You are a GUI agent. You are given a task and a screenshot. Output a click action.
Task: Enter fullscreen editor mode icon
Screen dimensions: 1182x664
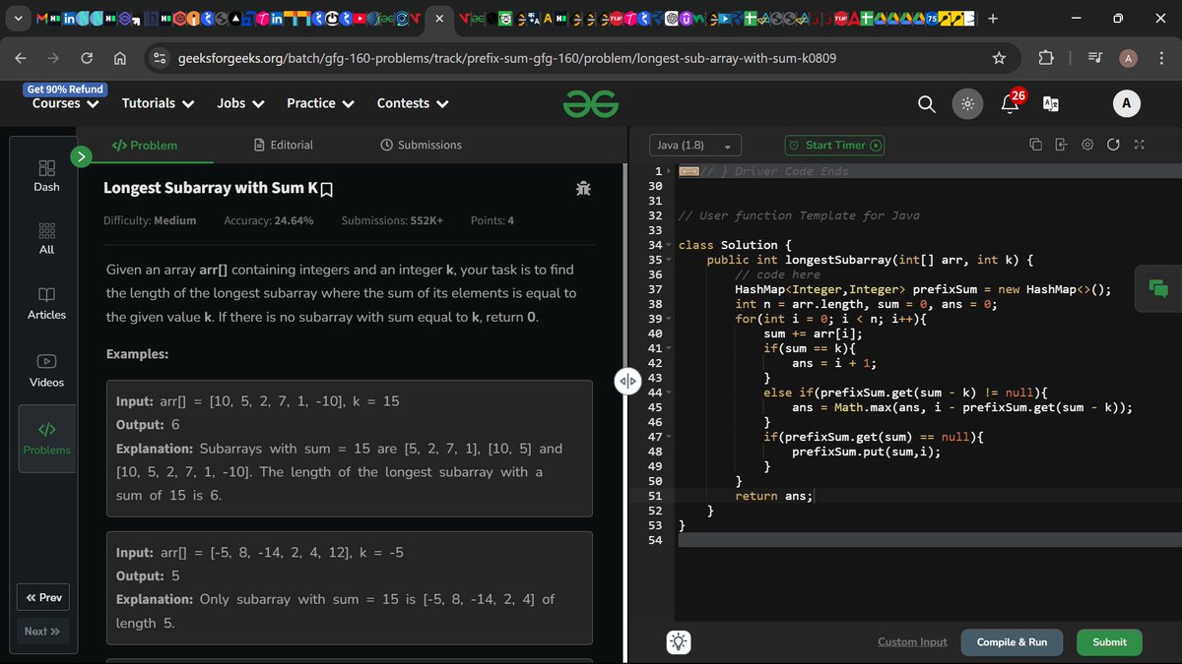pyautogui.click(x=1139, y=145)
